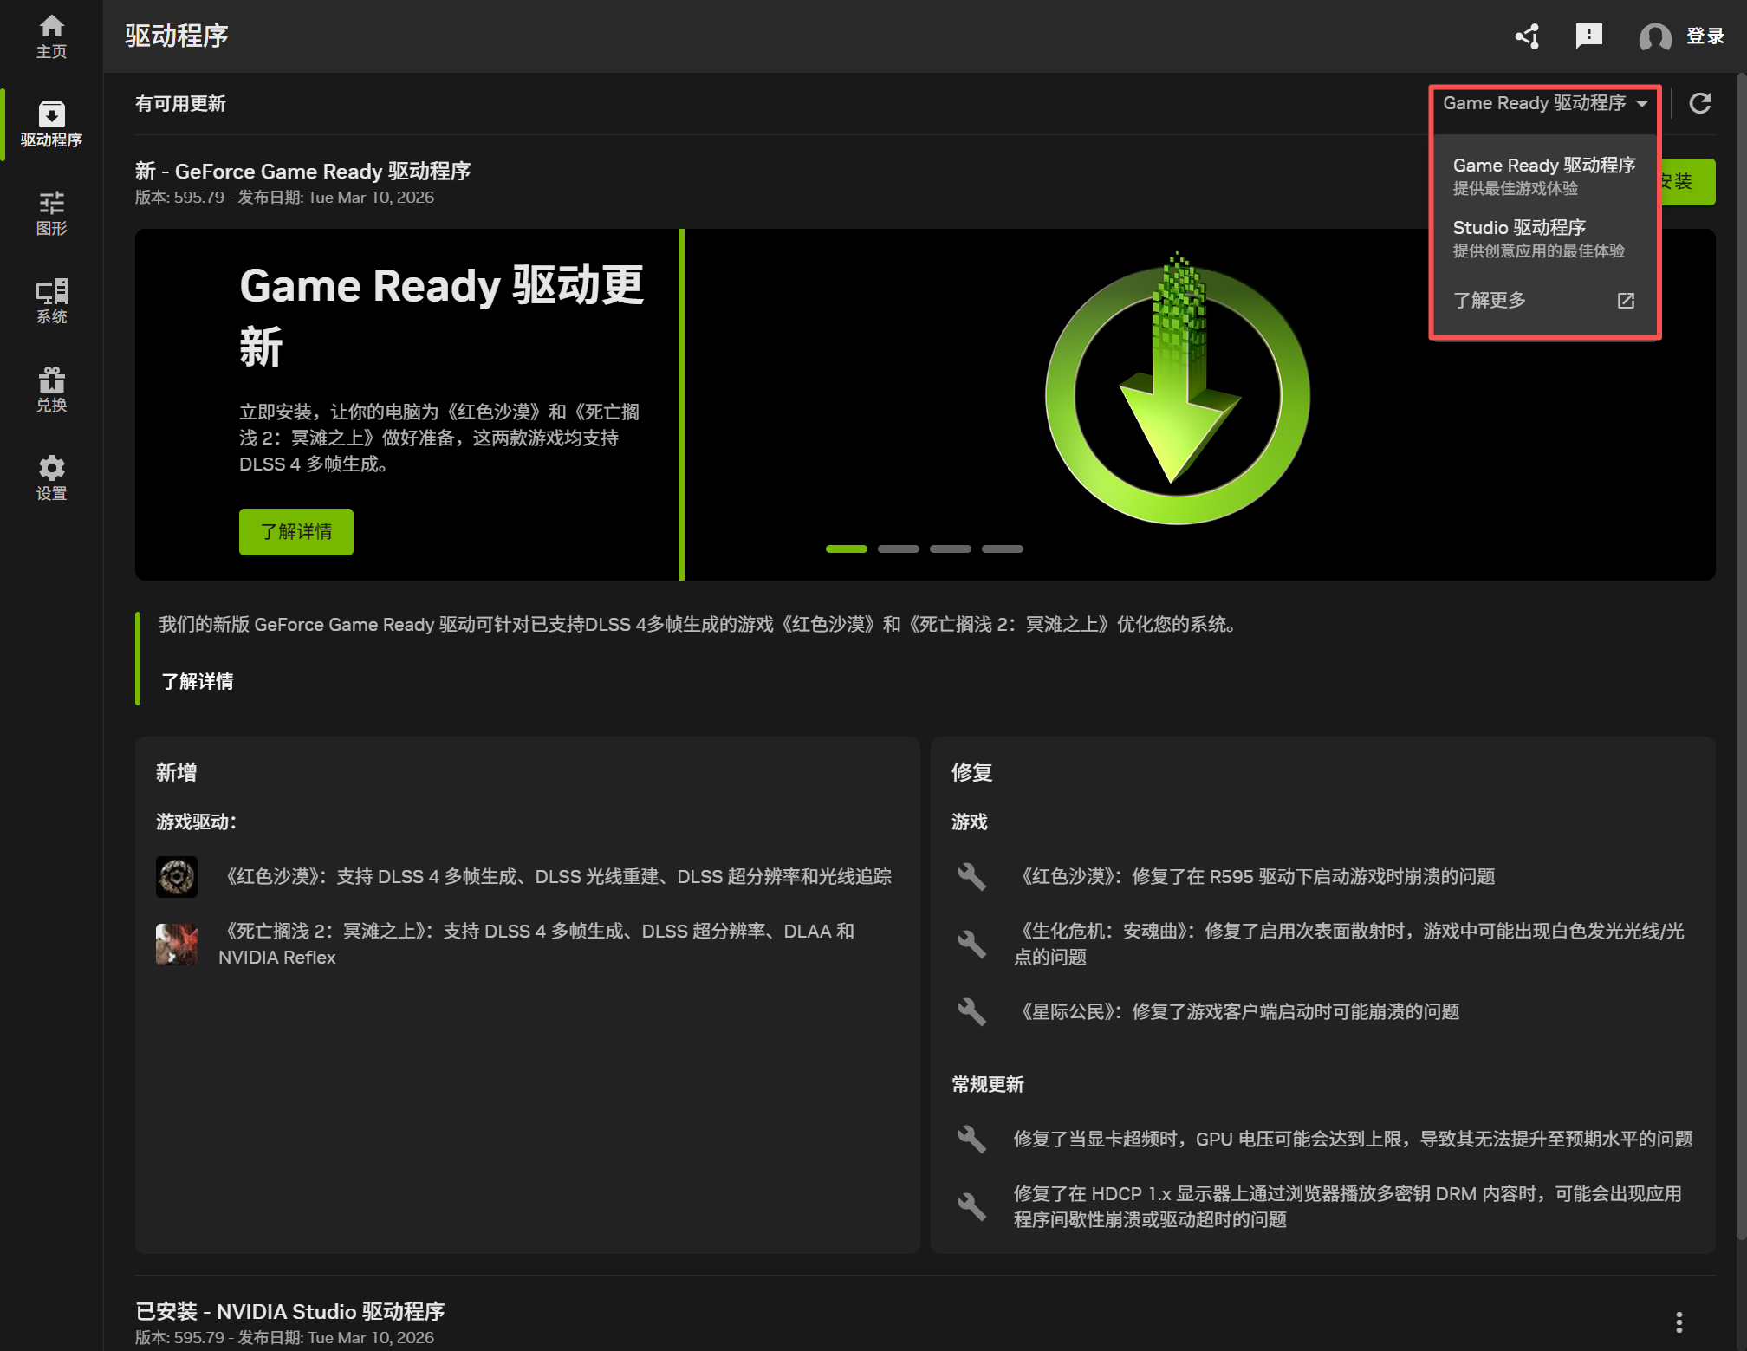The width and height of the screenshot is (1747, 1351).
Task: Open the 兑换 redeem page
Action: [51, 390]
